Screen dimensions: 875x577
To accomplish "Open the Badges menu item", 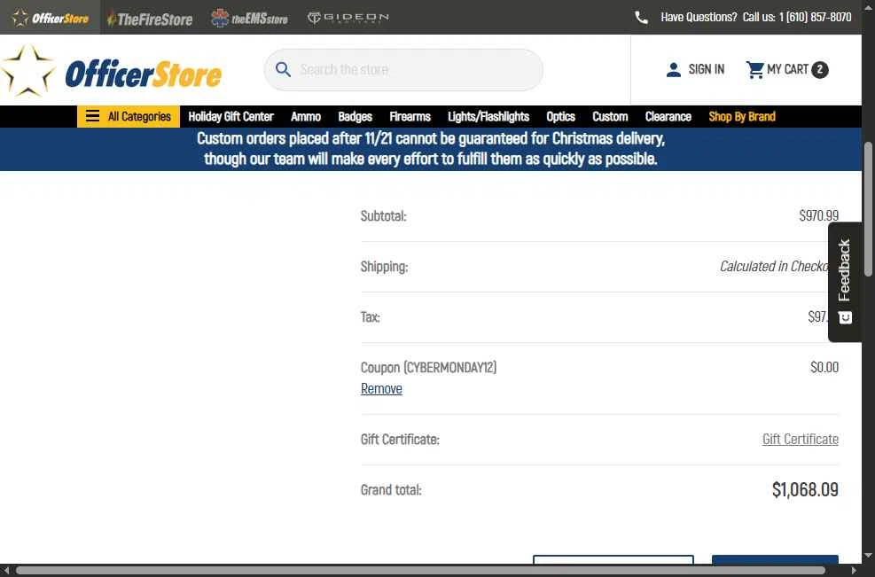I will pos(355,117).
